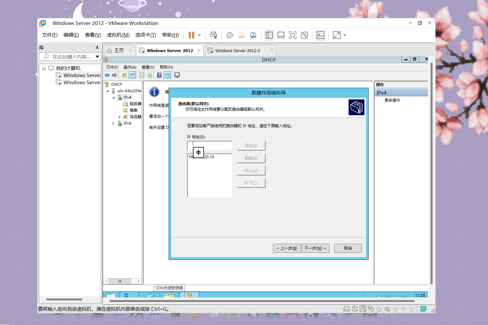Click the printer status icon in VMware
This screenshot has height=325, width=488.
pos(379,309)
